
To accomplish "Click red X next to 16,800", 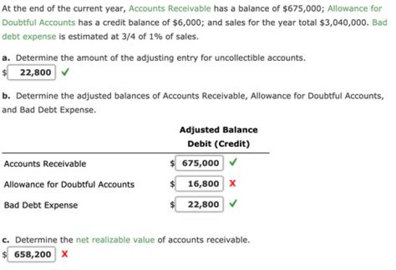I will tap(233, 184).
